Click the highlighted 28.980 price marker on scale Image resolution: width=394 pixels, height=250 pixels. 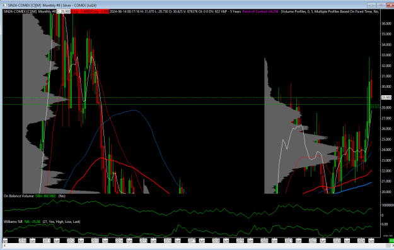[x=386, y=97]
